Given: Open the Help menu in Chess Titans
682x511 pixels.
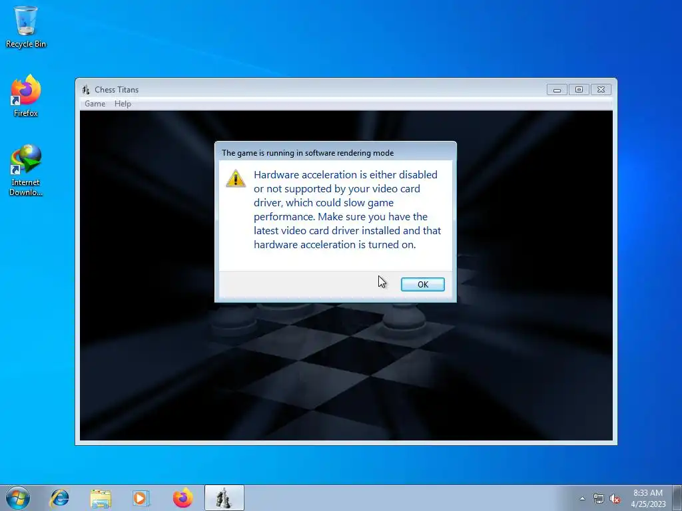Looking at the screenshot, I should pos(123,103).
